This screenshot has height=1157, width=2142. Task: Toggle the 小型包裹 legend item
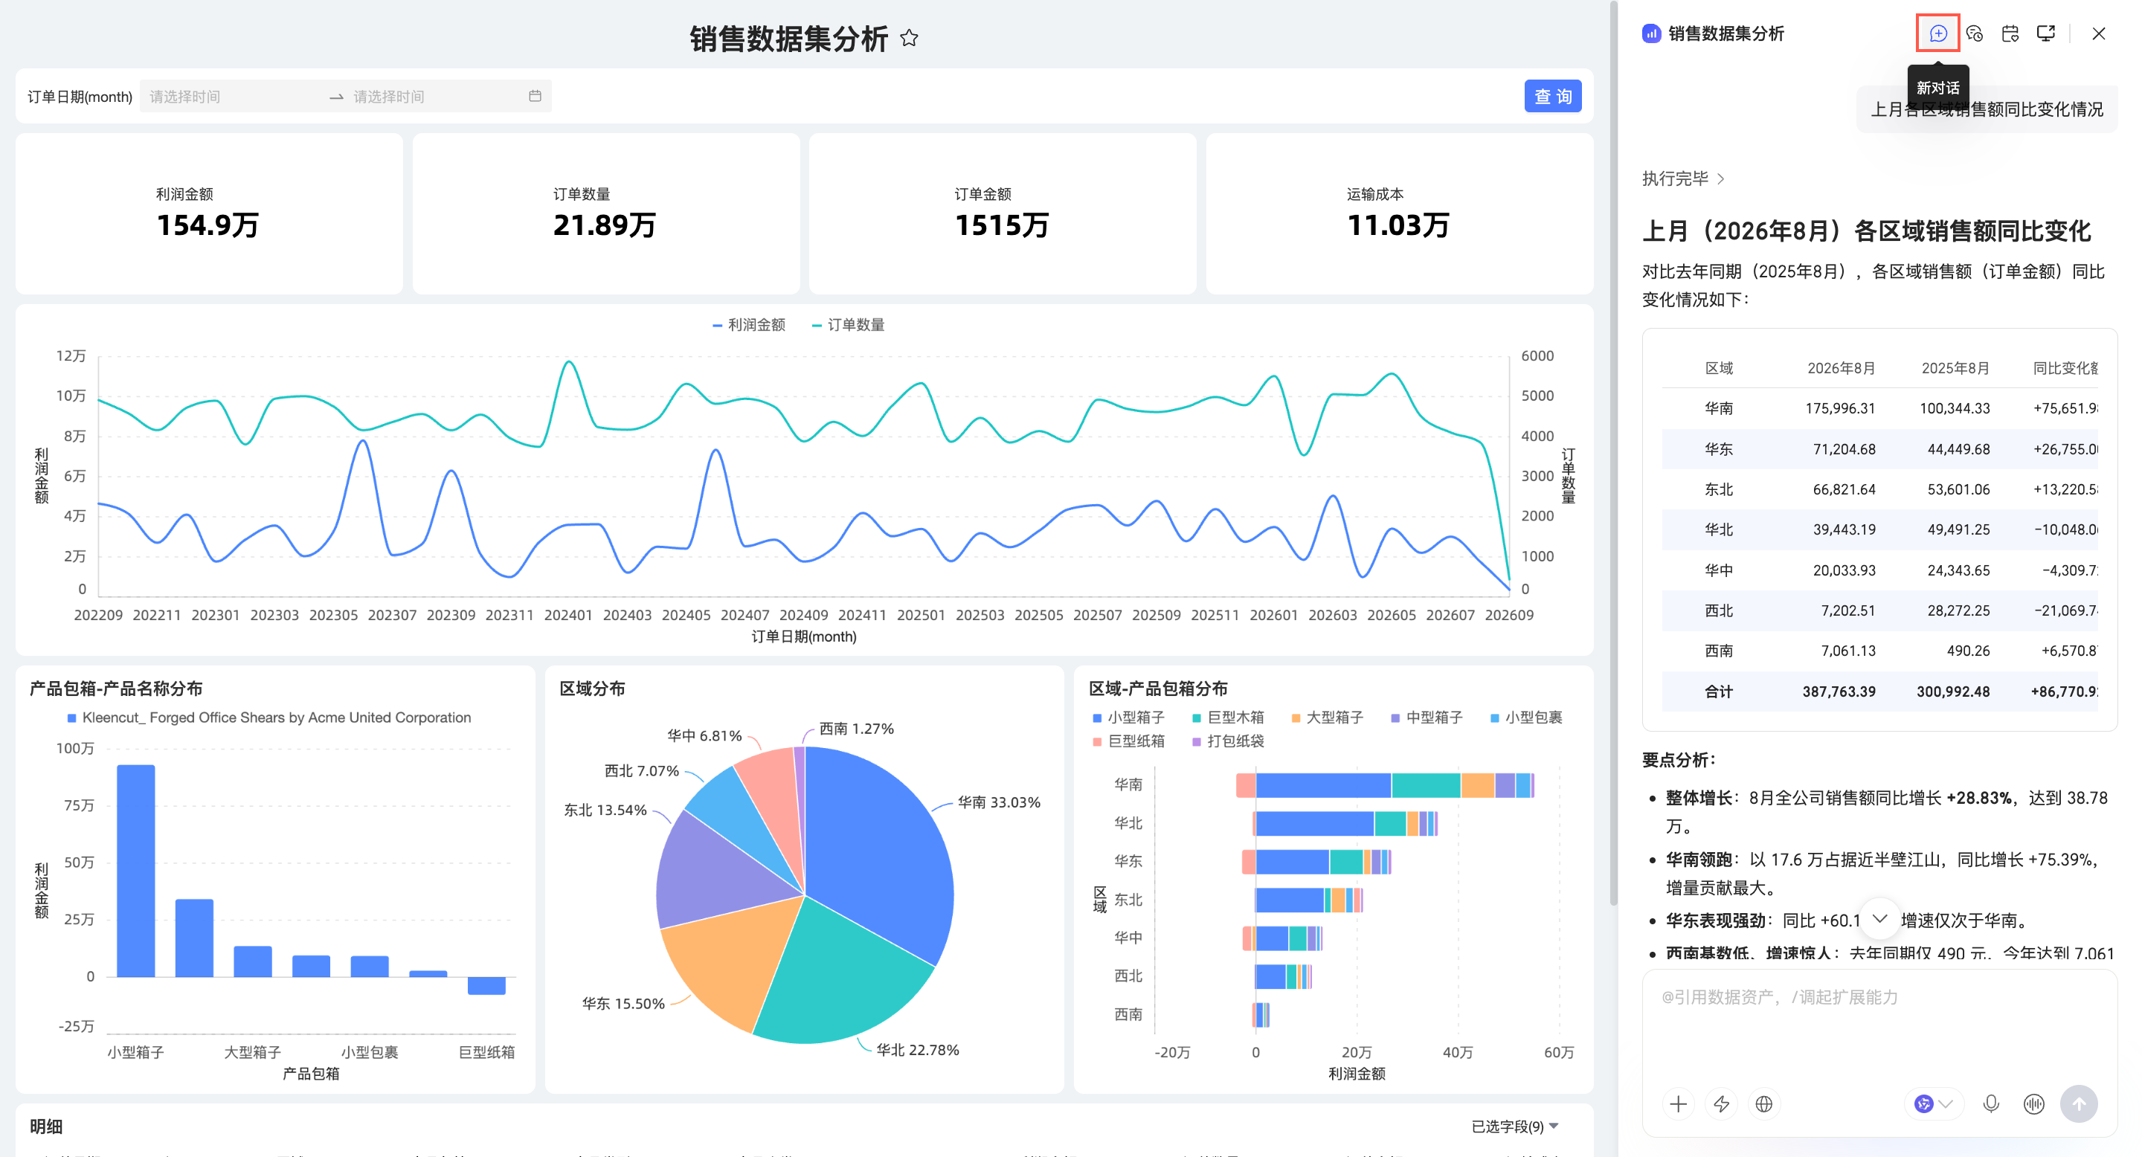[1526, 718]
